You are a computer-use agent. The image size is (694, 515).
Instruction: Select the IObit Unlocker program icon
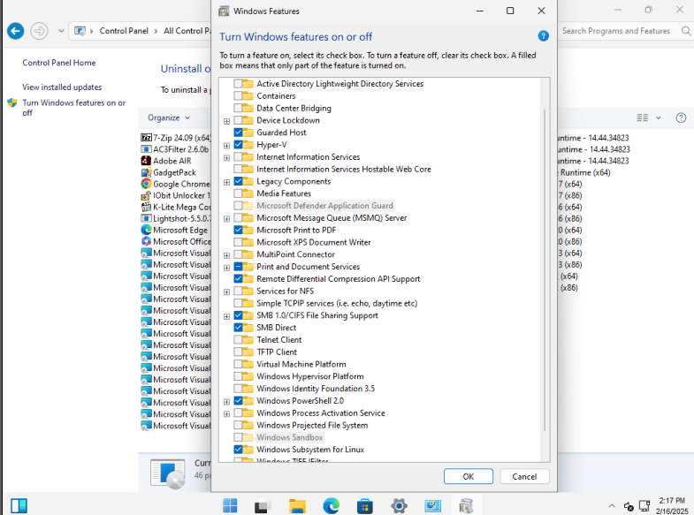point(146,195)
